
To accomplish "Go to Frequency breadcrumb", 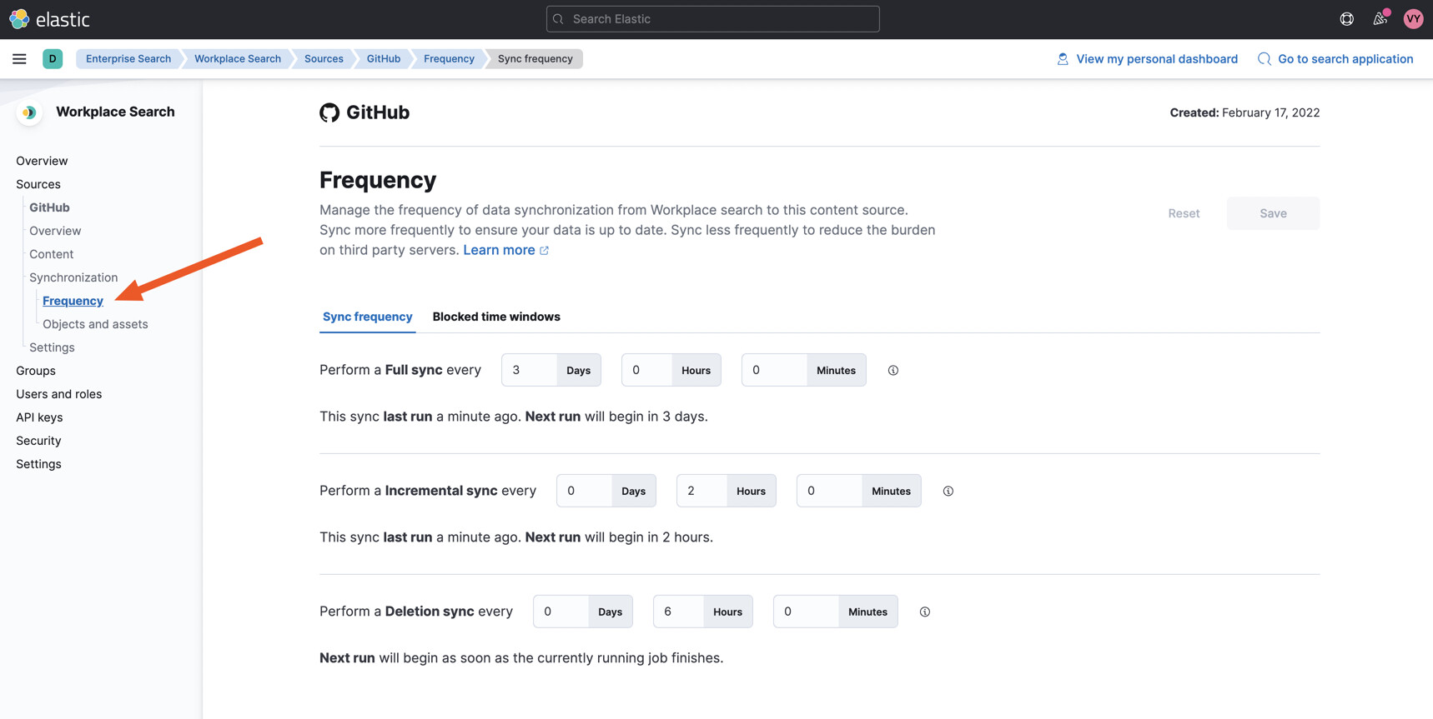I will [x=449, y=58].
